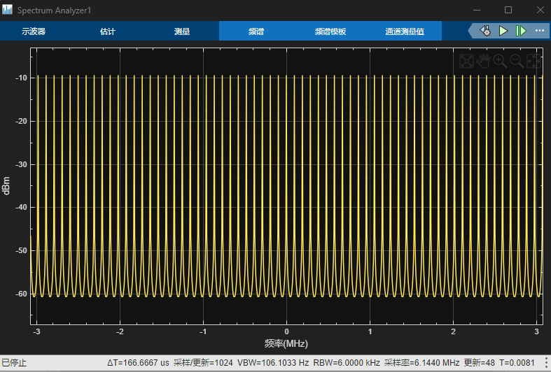Run the simulation with the green play button
The height and width of the screenshot is (372, 551).
point(503,31)
